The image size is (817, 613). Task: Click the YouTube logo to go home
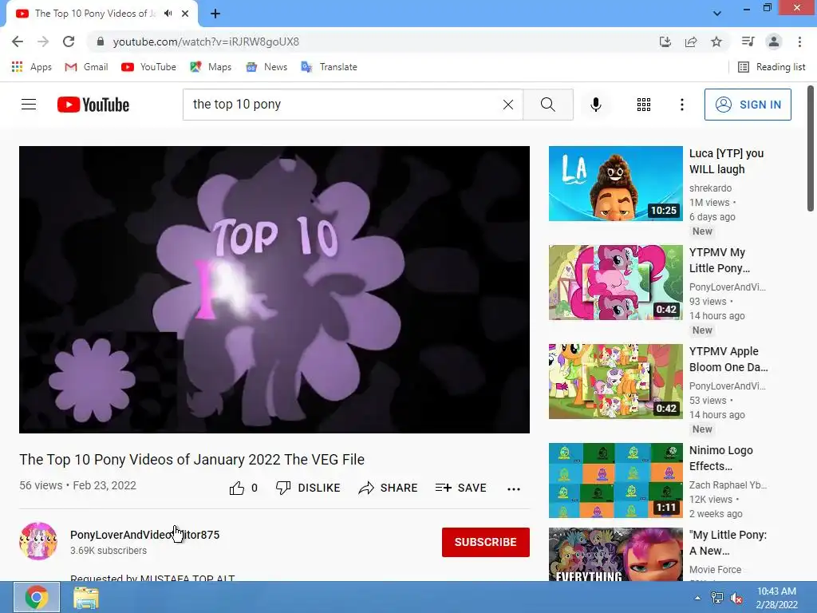pyautogui.click(x=93, y=105)
